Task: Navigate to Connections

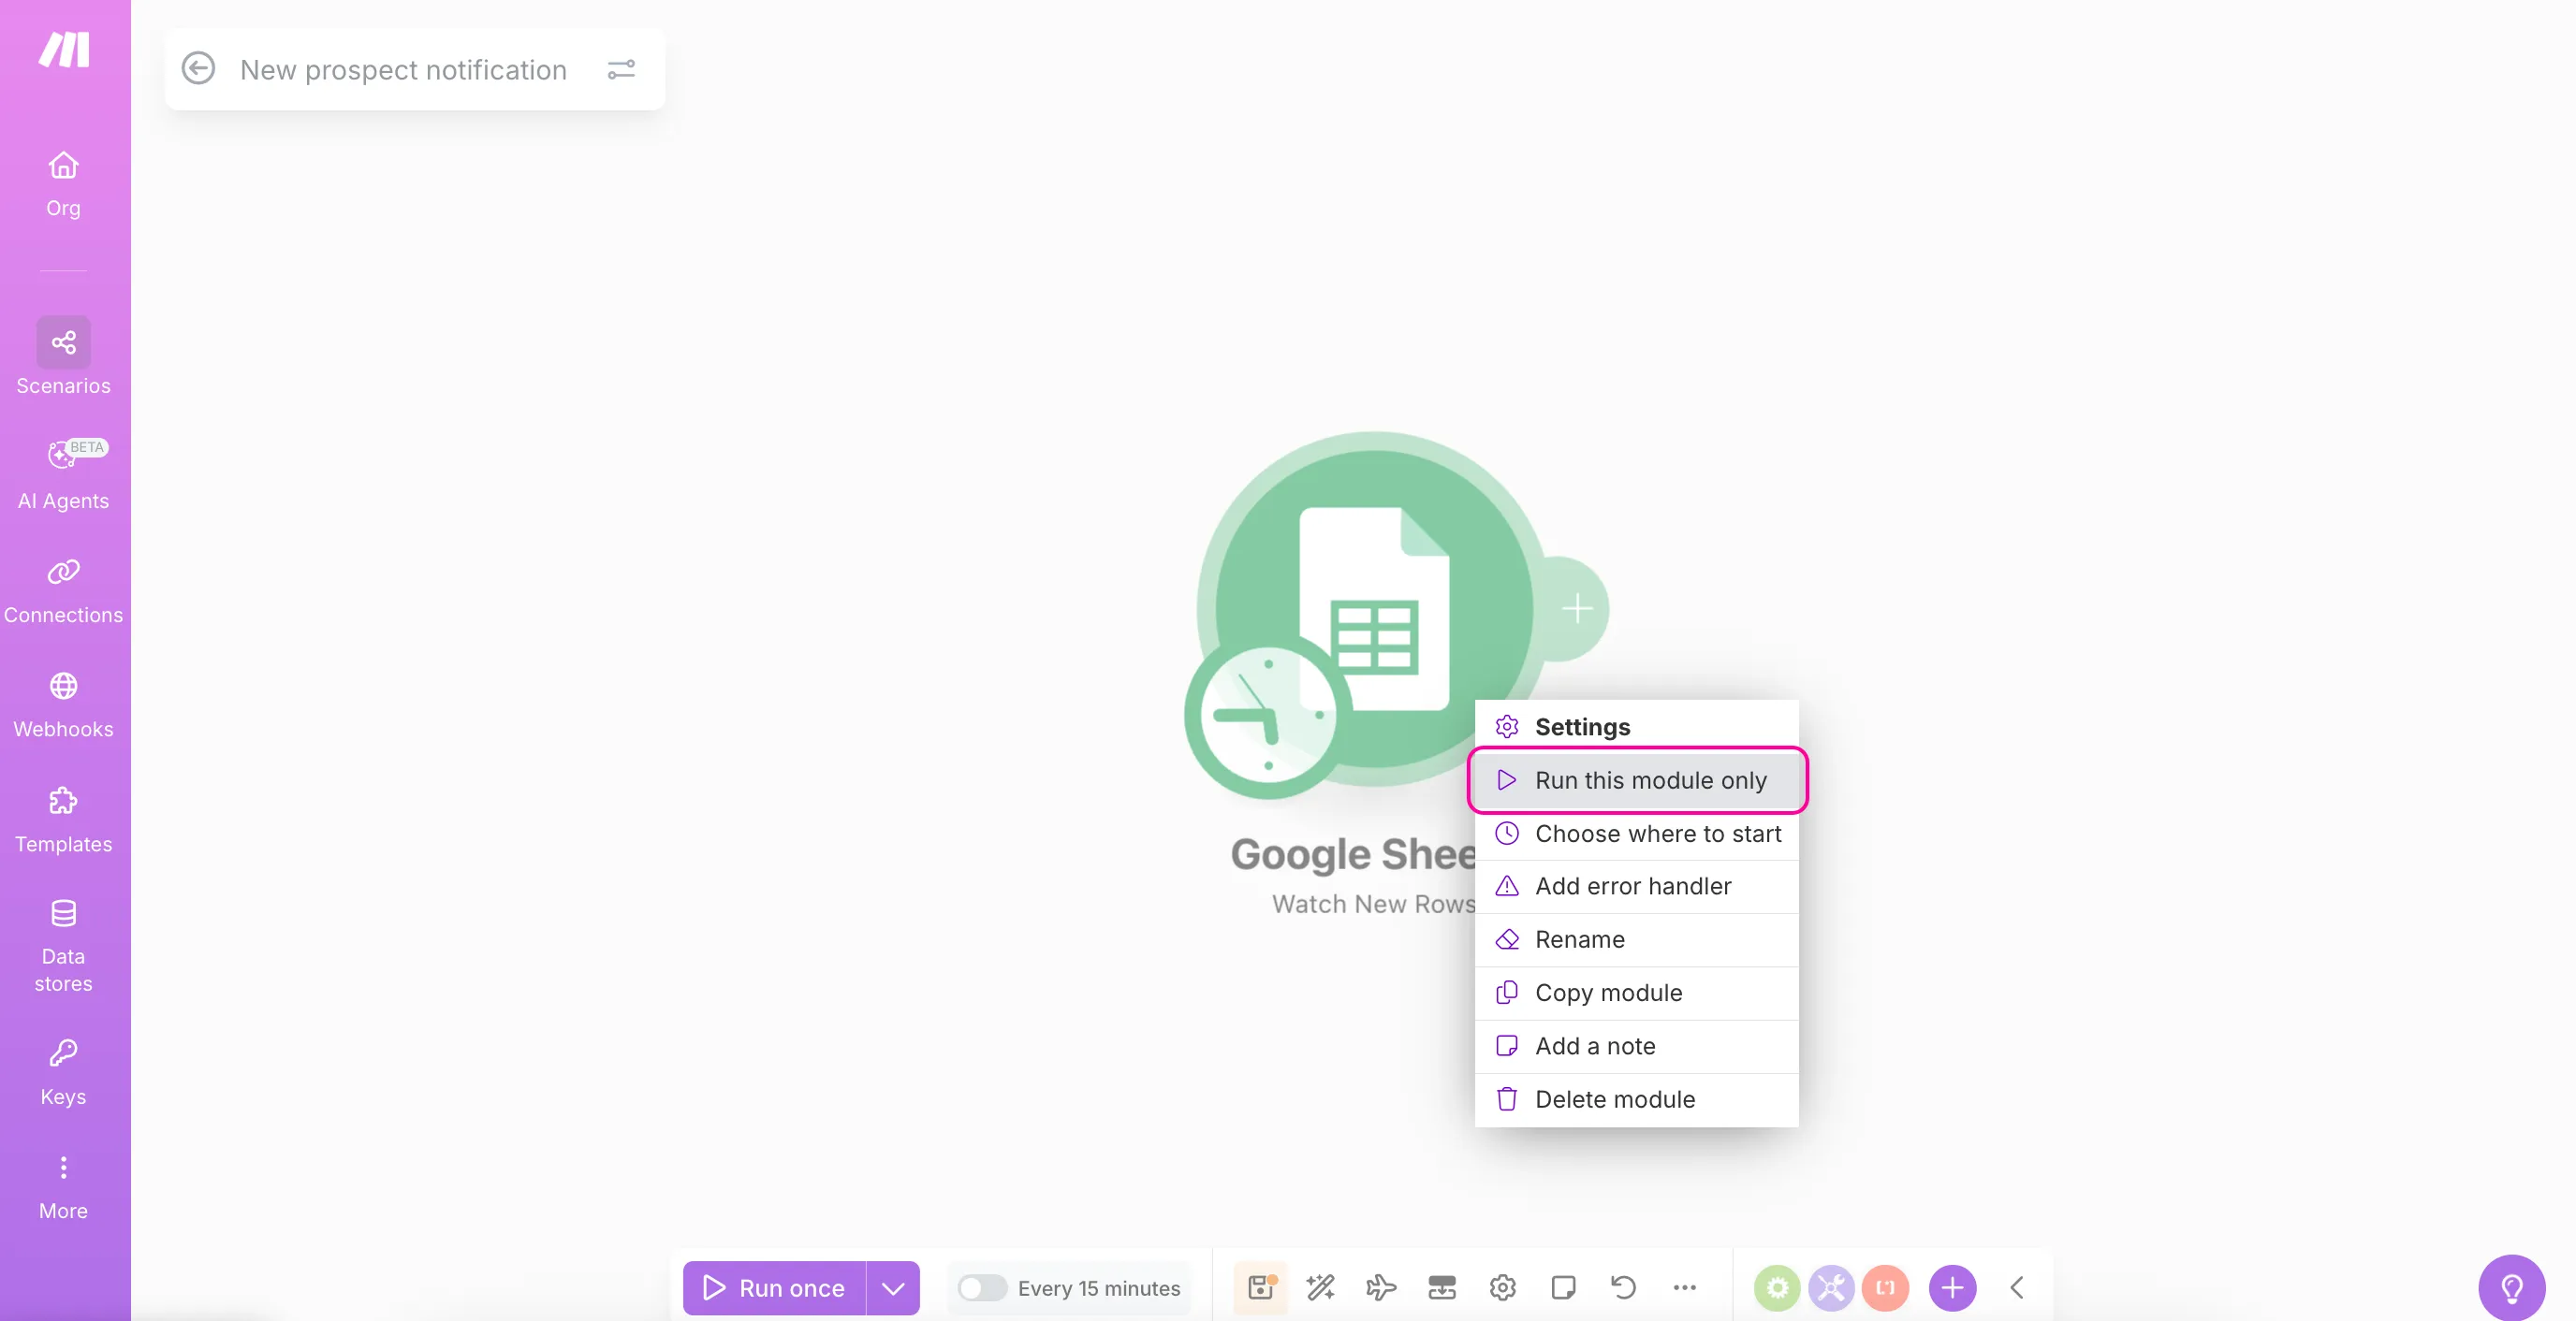Action: click(63, 591)
